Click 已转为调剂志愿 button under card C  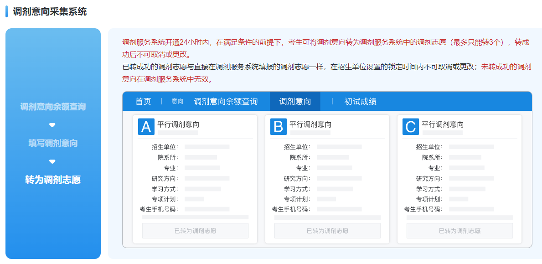459,231
